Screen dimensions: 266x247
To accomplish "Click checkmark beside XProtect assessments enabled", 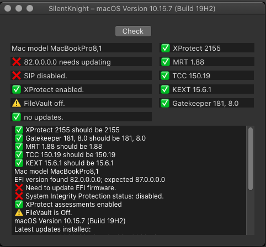I will pos(19,205).
